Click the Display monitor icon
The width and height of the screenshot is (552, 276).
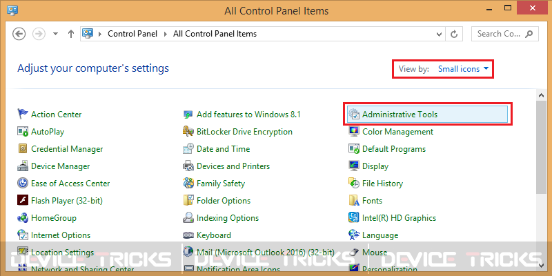(x=354, y=166)
